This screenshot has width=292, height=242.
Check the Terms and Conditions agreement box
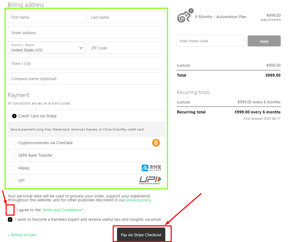(10, 210)
